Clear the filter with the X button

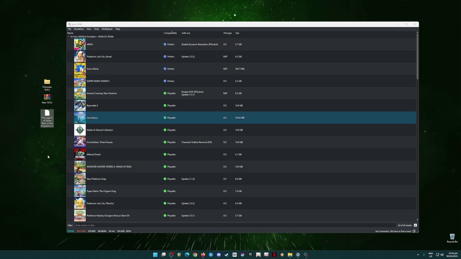click(x=415, y=226)
